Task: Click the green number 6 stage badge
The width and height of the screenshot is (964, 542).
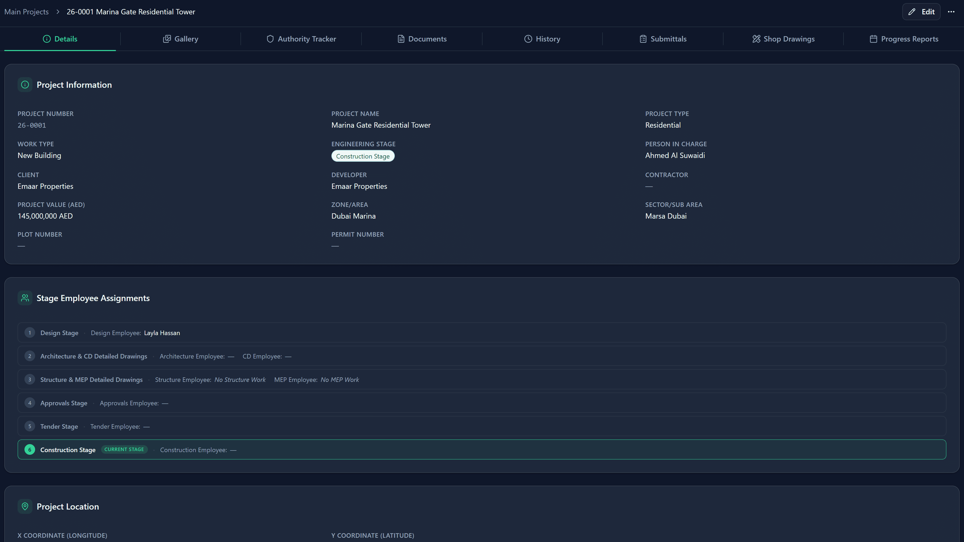Action: pos(30,450)
